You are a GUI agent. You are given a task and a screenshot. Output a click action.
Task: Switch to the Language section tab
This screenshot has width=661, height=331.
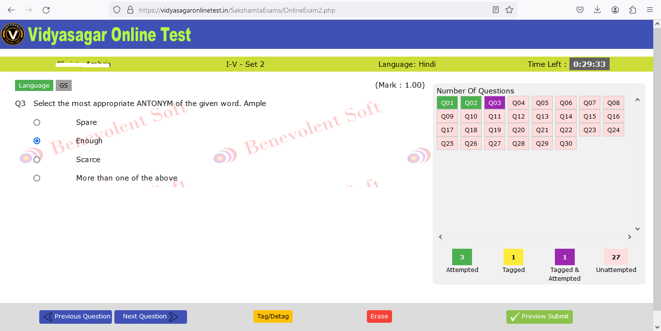tap(34, 86)
